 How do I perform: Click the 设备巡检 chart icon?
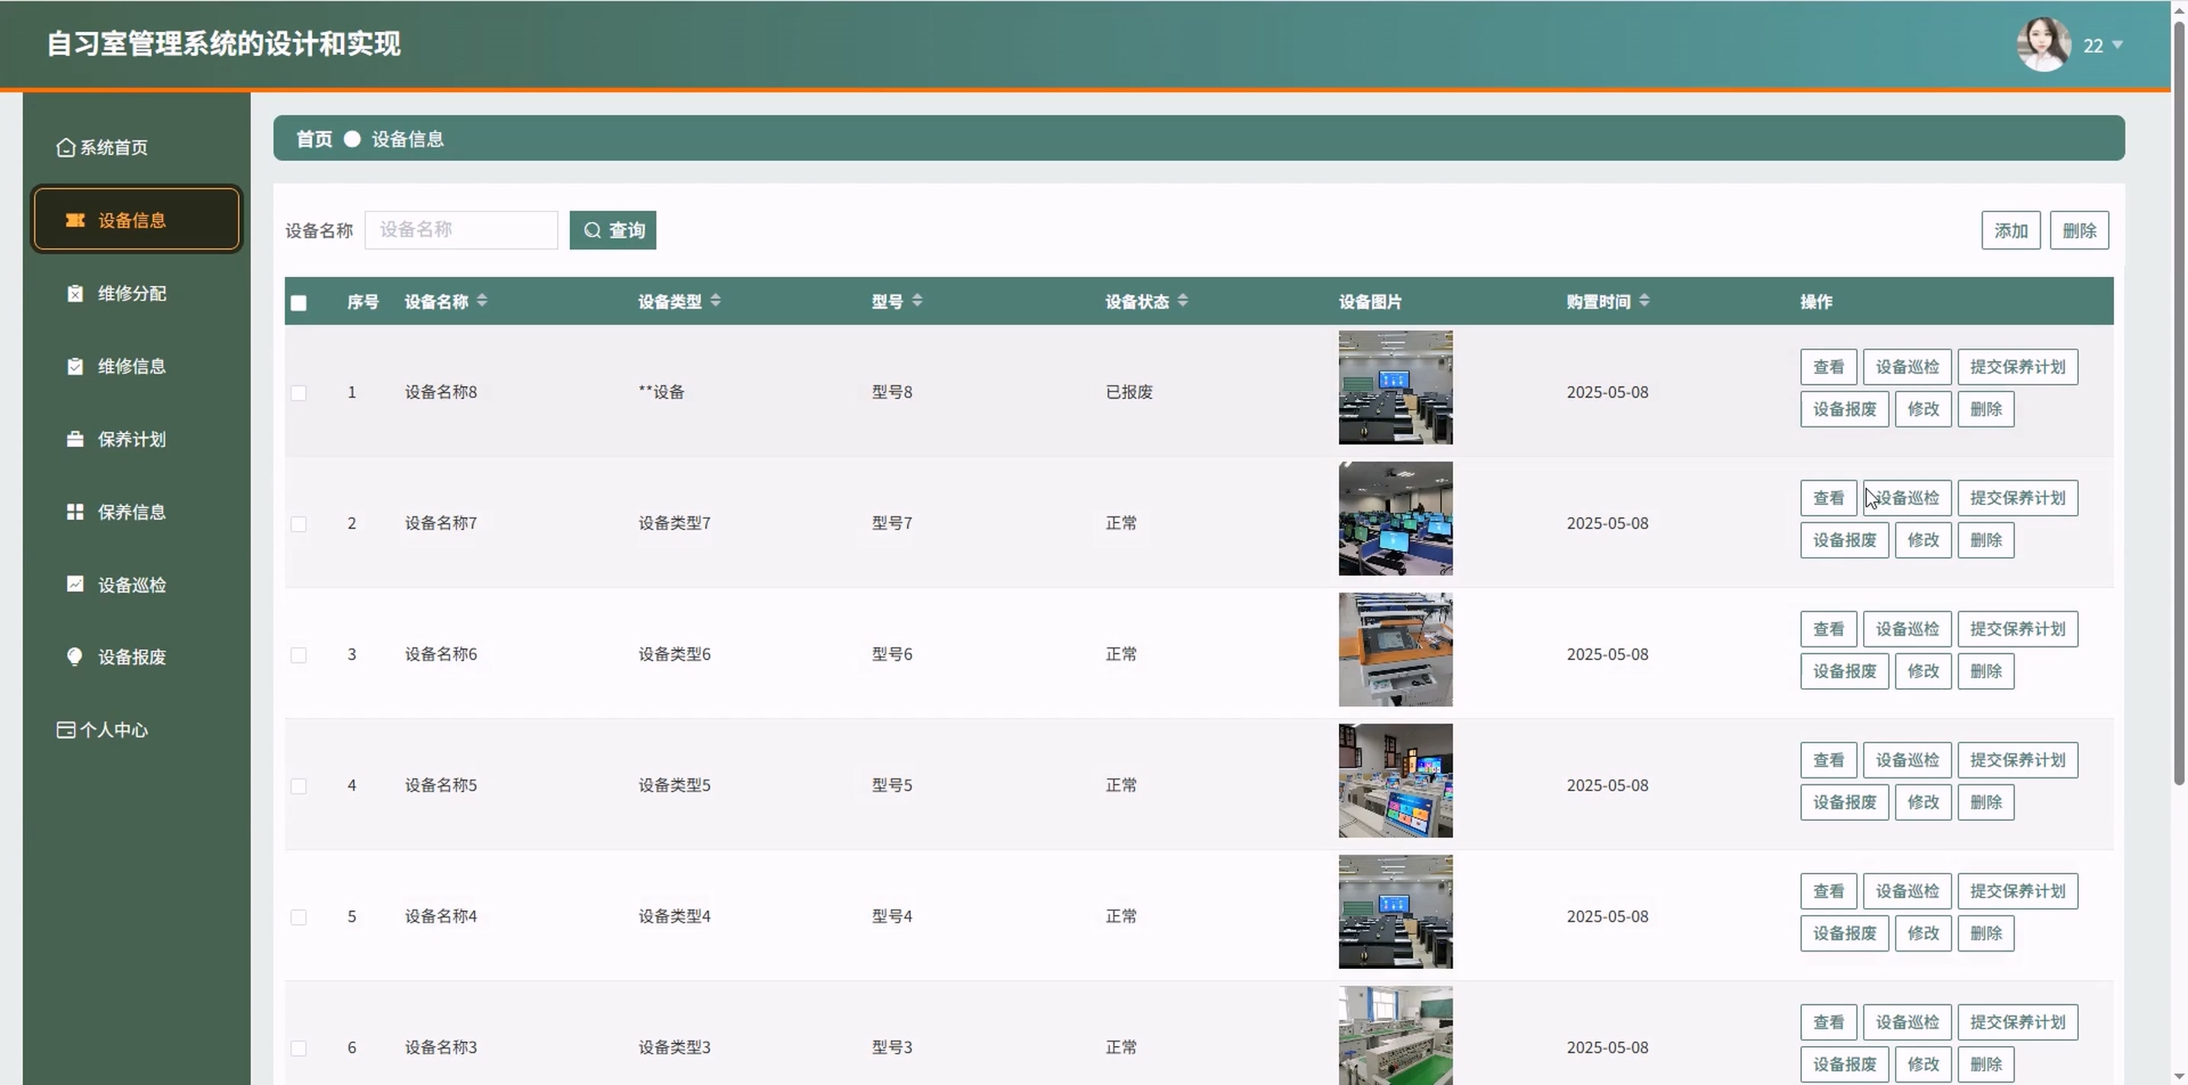pos(75,584)
